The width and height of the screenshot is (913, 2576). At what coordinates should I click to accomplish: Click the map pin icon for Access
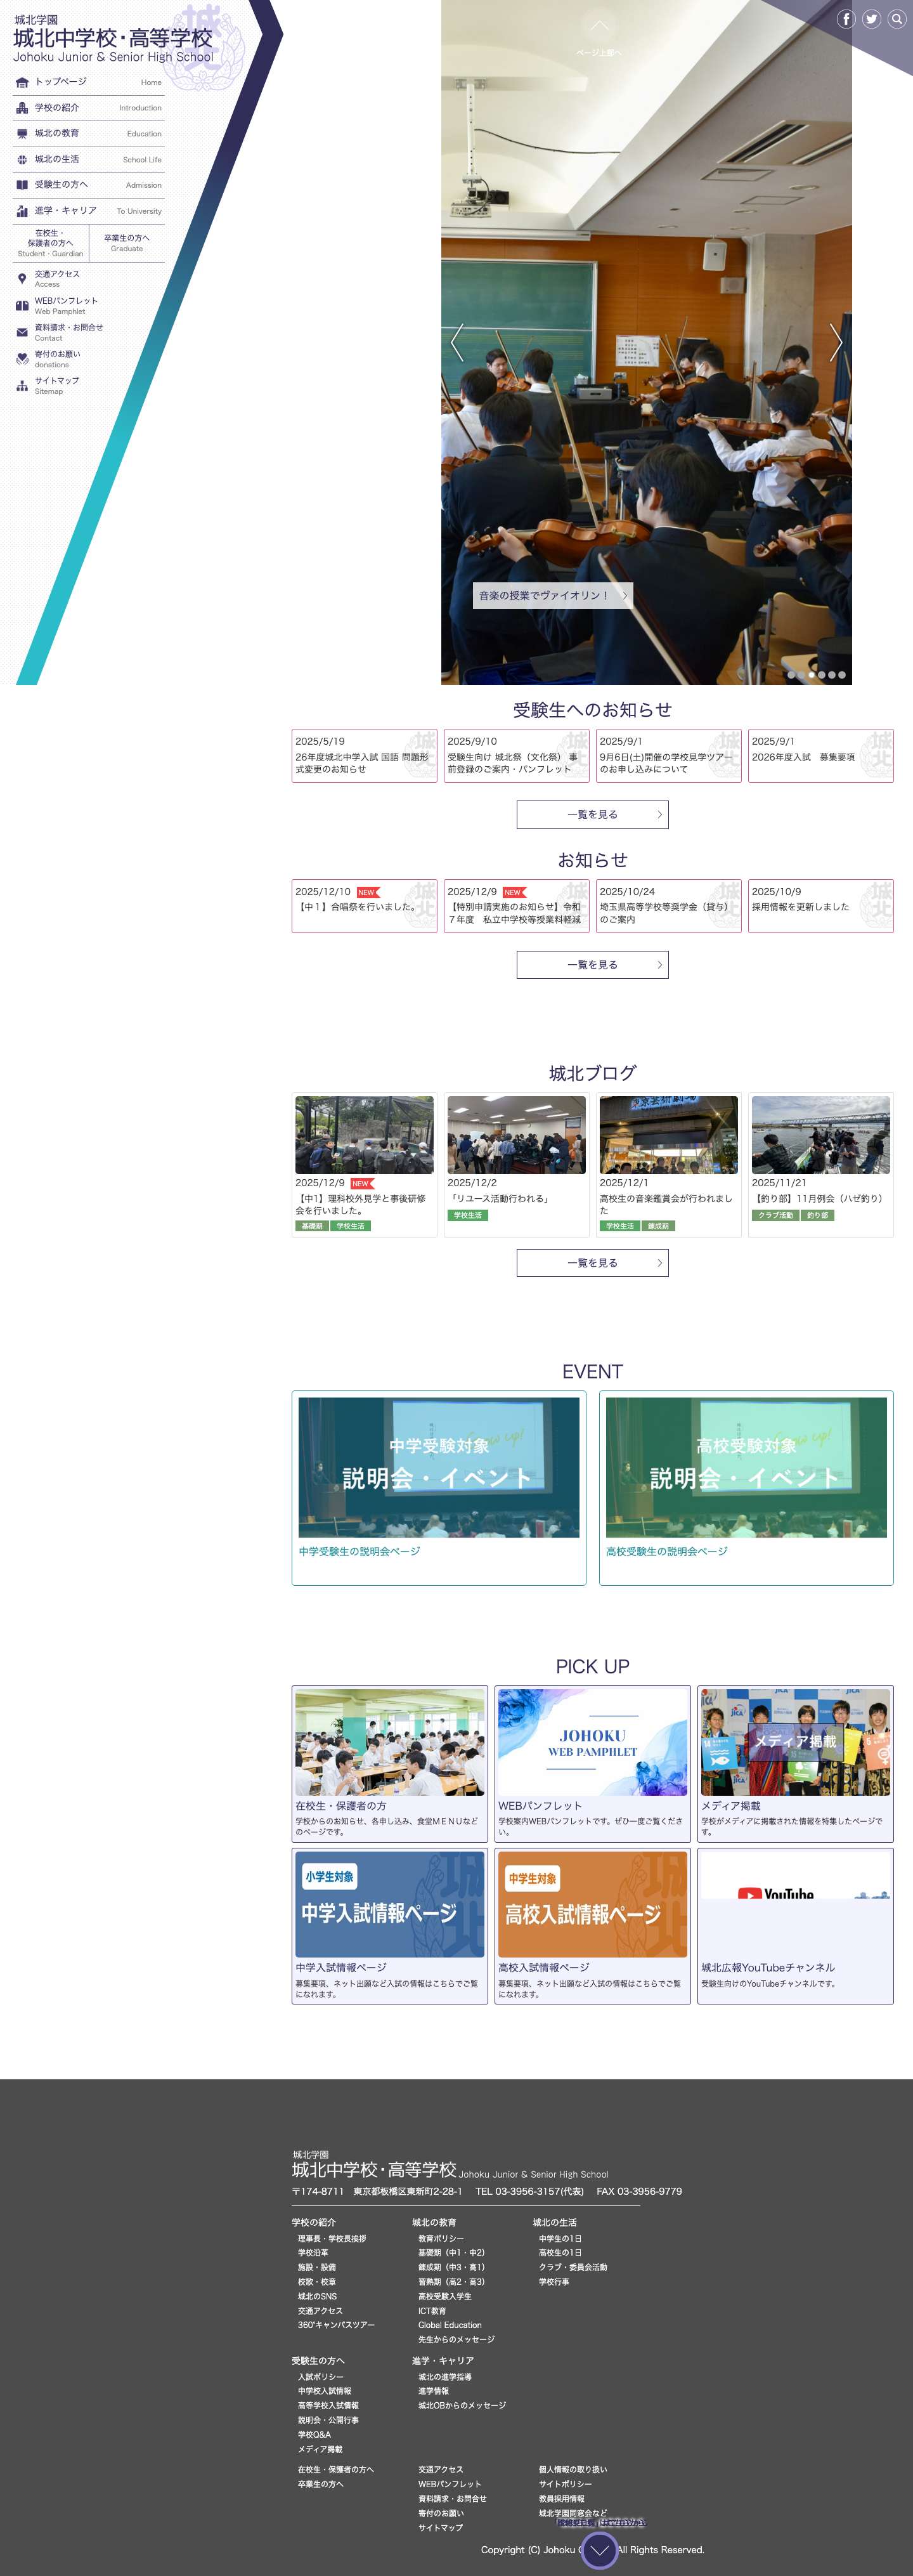click(22, 279)
